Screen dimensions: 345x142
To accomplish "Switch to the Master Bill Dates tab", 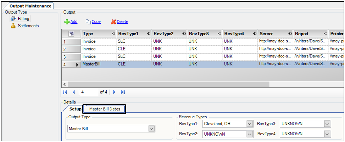I will 104,109.
